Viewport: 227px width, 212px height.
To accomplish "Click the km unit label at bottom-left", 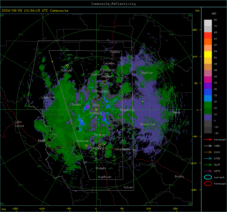I will (x=4, y=209).
